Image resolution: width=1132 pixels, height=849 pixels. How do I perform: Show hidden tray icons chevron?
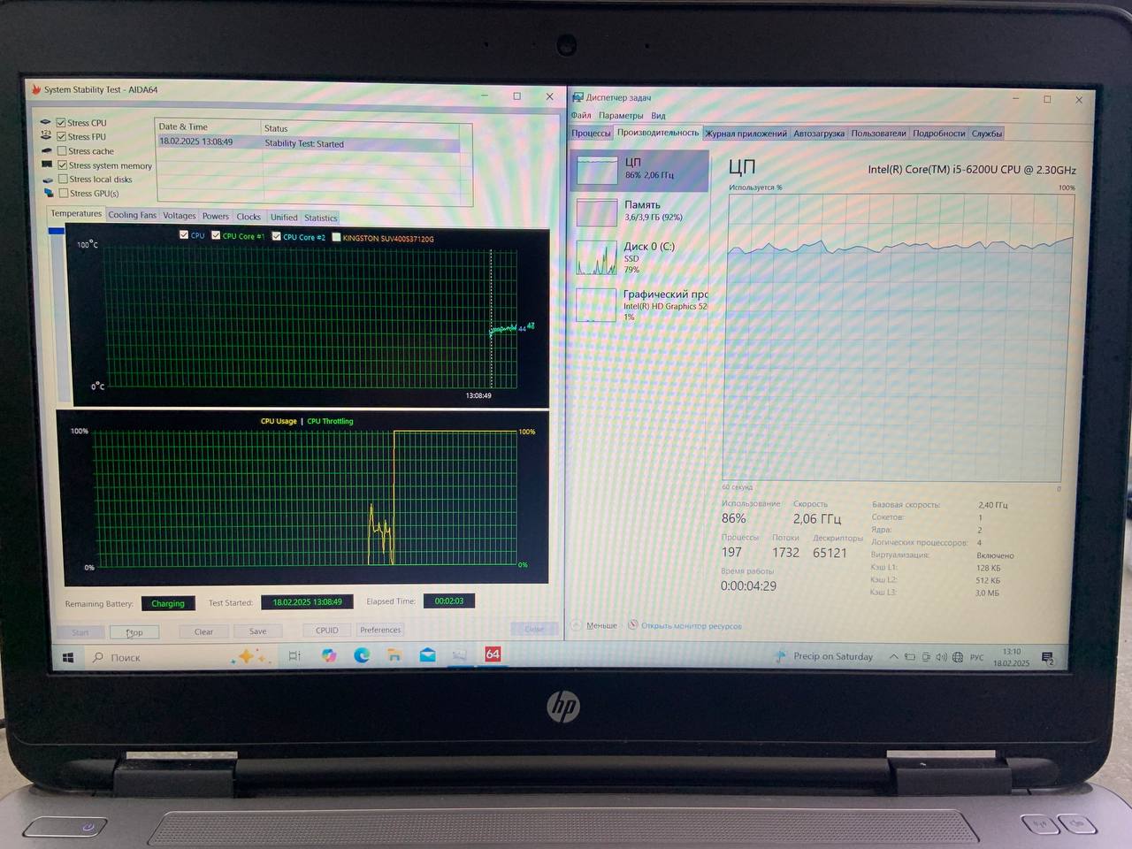pyautogui.click(x=893, y=657)
